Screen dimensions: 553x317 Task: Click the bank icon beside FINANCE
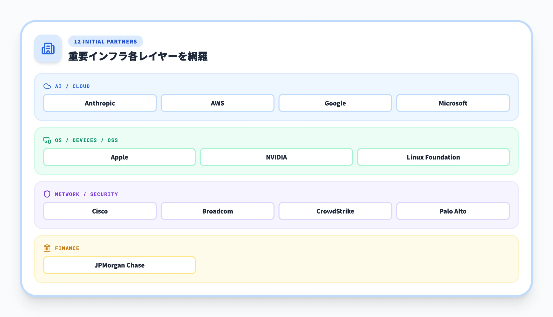(x=47, y=248)
